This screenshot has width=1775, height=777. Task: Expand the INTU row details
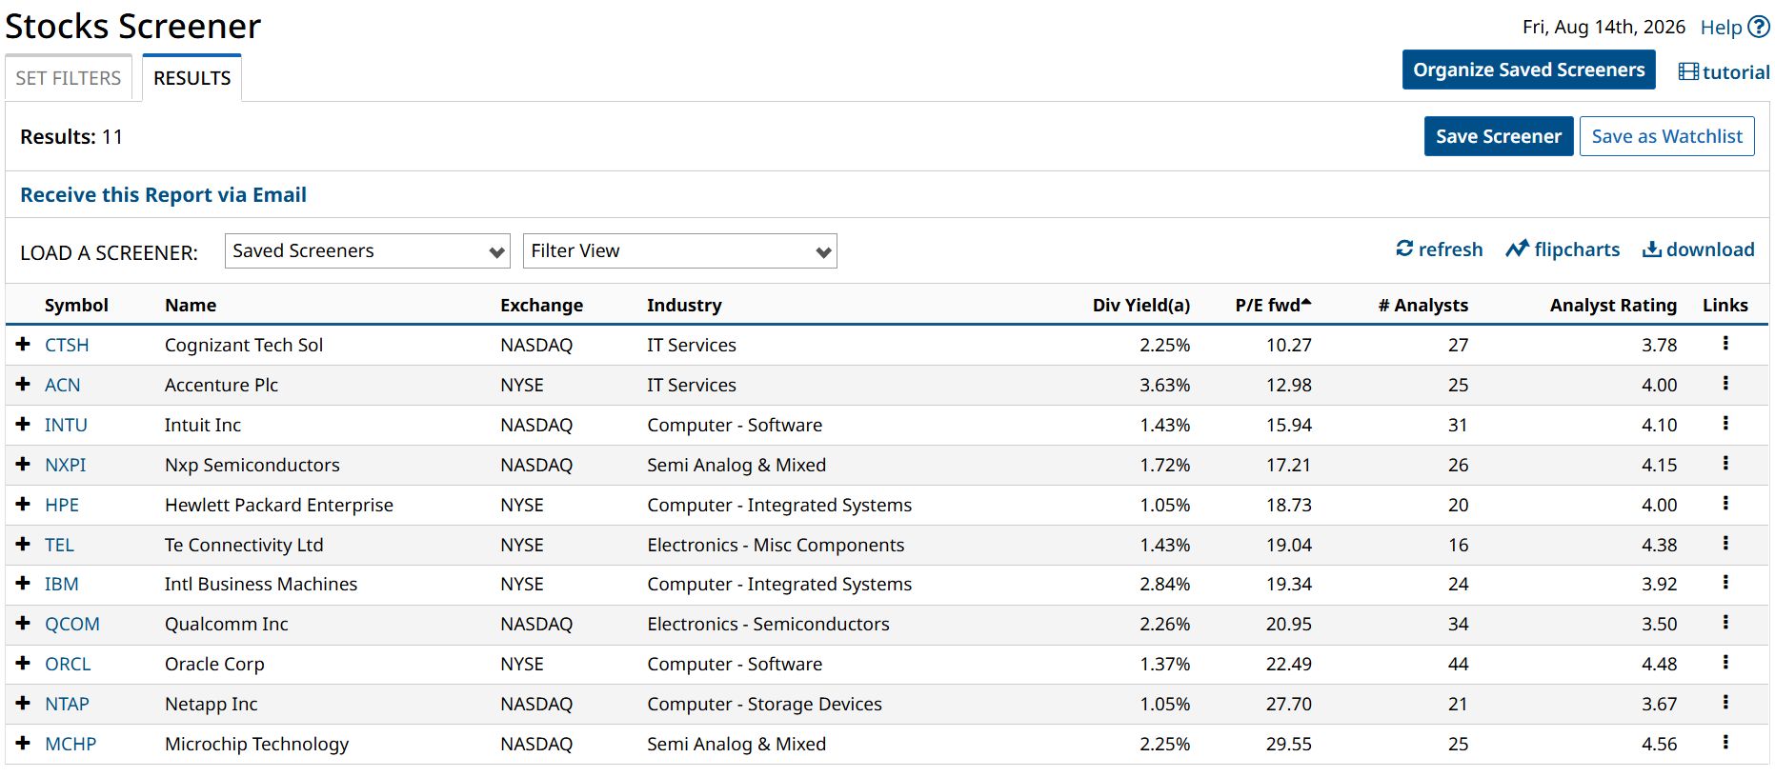click(23, 424)
